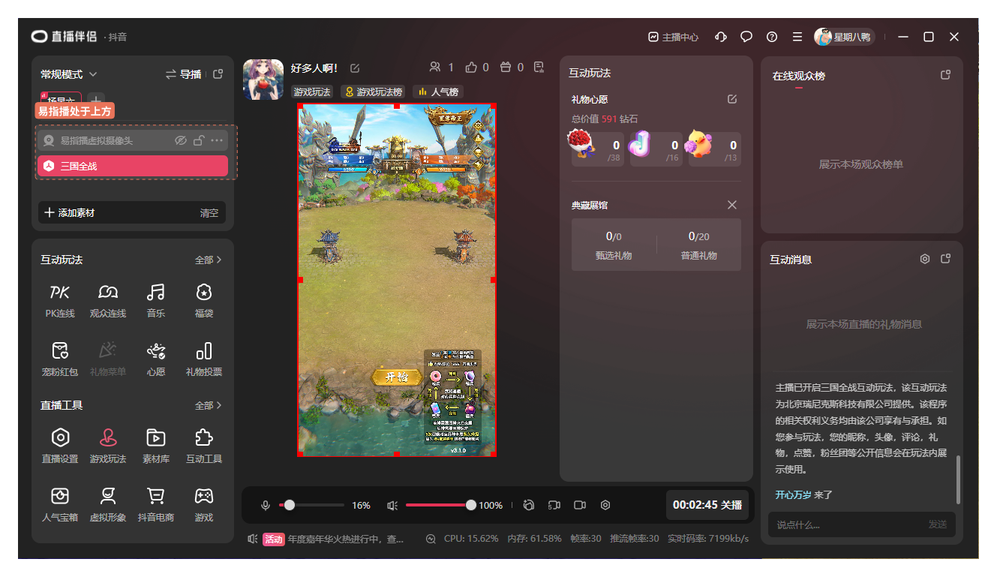Expand 互动玩法 全部 list

pos(209,260)
